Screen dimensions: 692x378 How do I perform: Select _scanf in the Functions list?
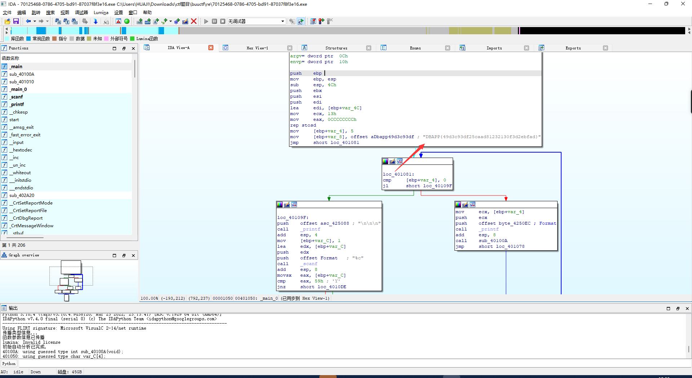click(66, 97)
